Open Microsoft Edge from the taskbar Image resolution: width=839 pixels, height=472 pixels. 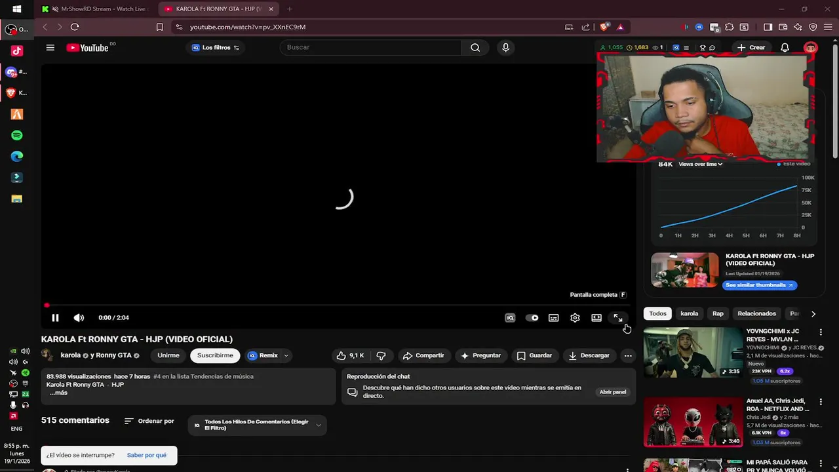tap(17, 156)
